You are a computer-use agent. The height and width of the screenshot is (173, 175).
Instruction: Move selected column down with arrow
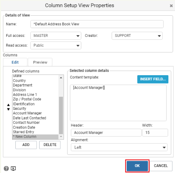(8, 109)
